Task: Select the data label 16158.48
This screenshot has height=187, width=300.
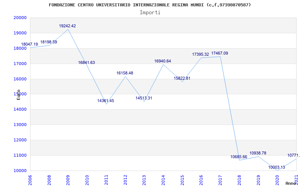Action: 125,73
